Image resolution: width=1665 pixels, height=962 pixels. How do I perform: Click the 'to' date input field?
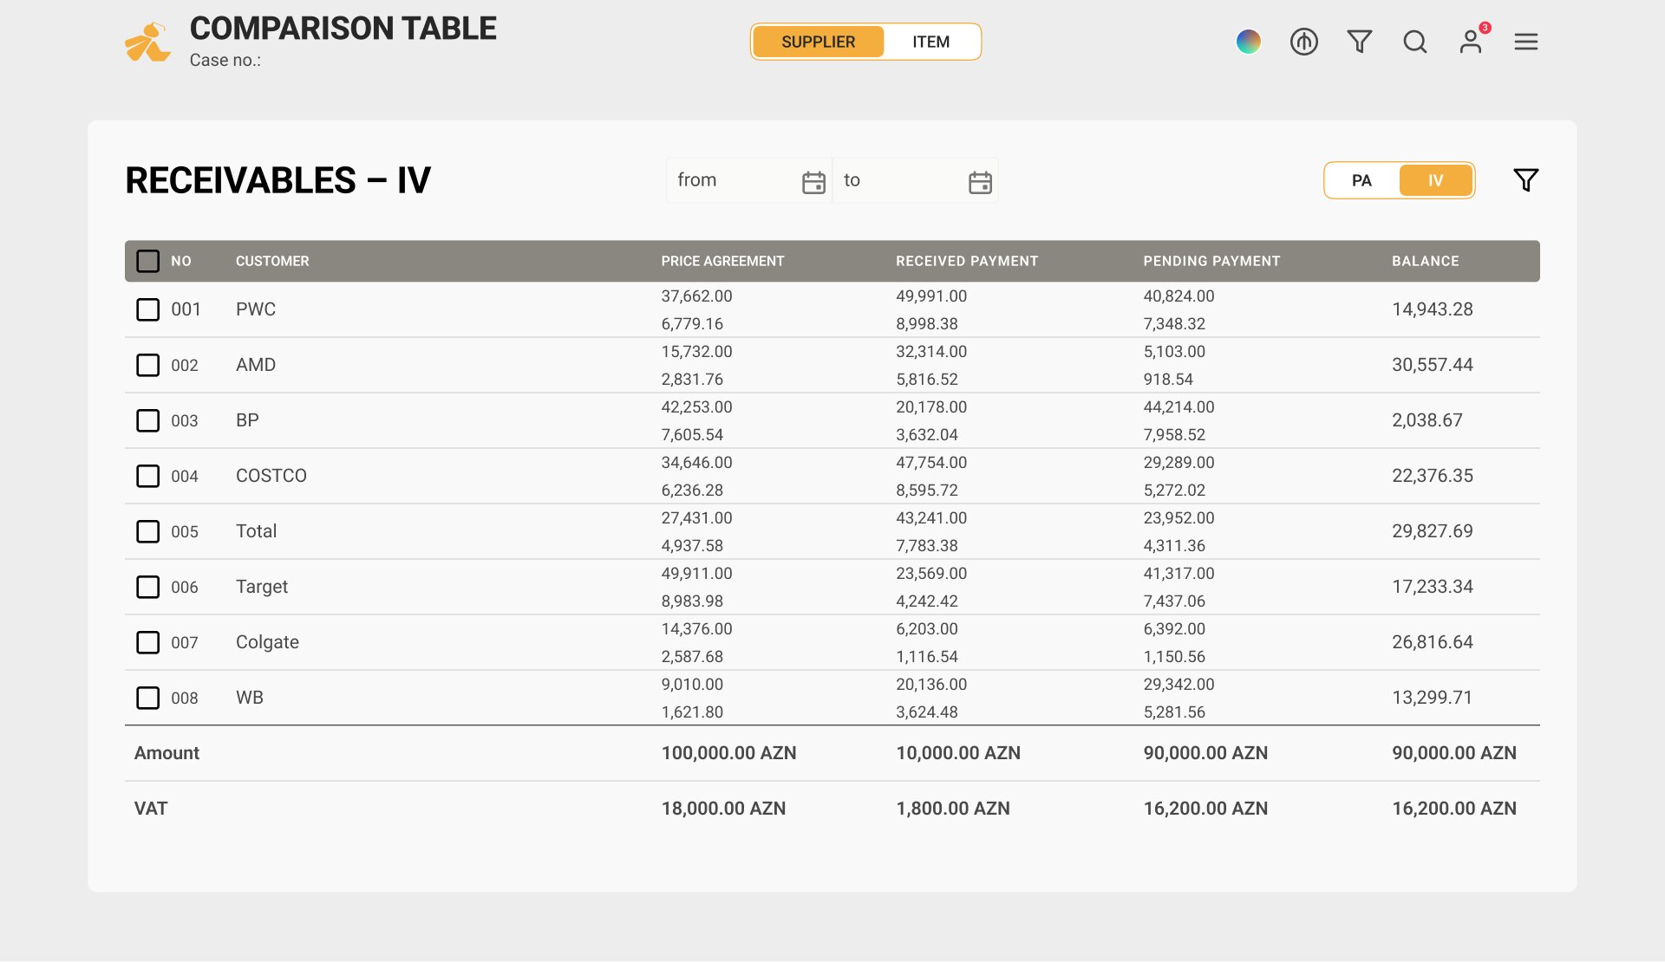tap(916, 180)
